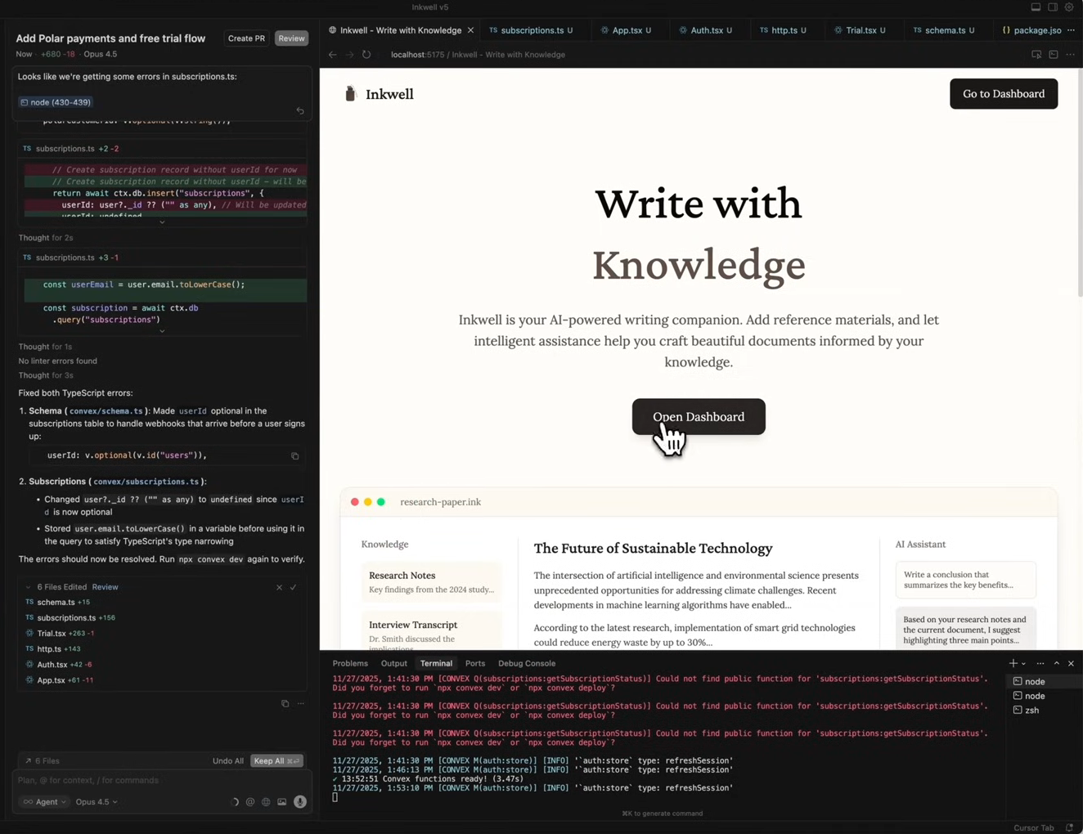Image resolution: width=1083 pixels, height=834 pixels.
Task: Collapse the 6 Files Edited list
Action: click(29, 587)
